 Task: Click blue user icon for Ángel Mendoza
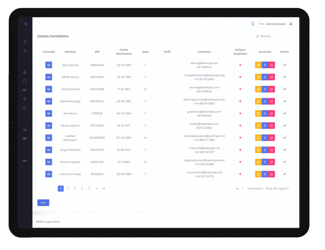tap(265, 150)
